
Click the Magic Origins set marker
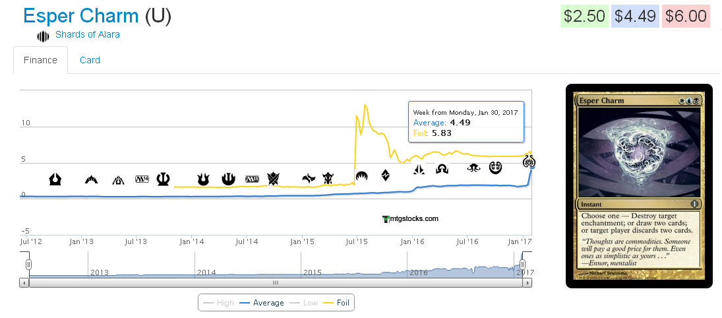[361, 176]
